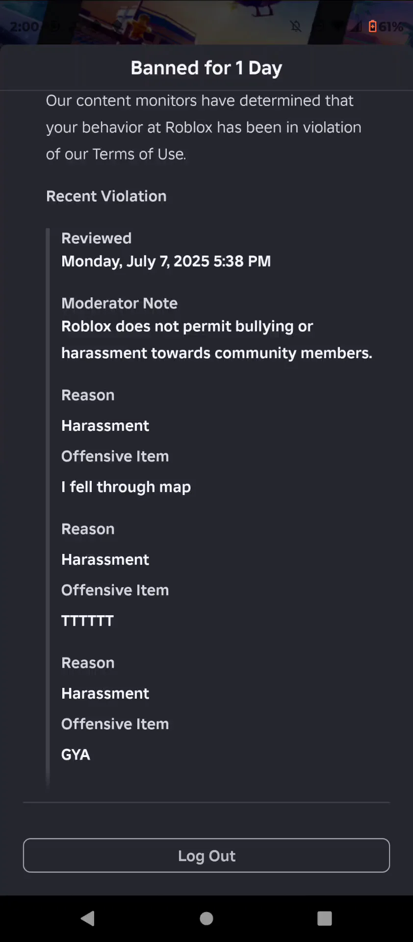Screen dimensions: 413x942
Task: Tap the cellular signal strength icon
Action: coord(356,26)
